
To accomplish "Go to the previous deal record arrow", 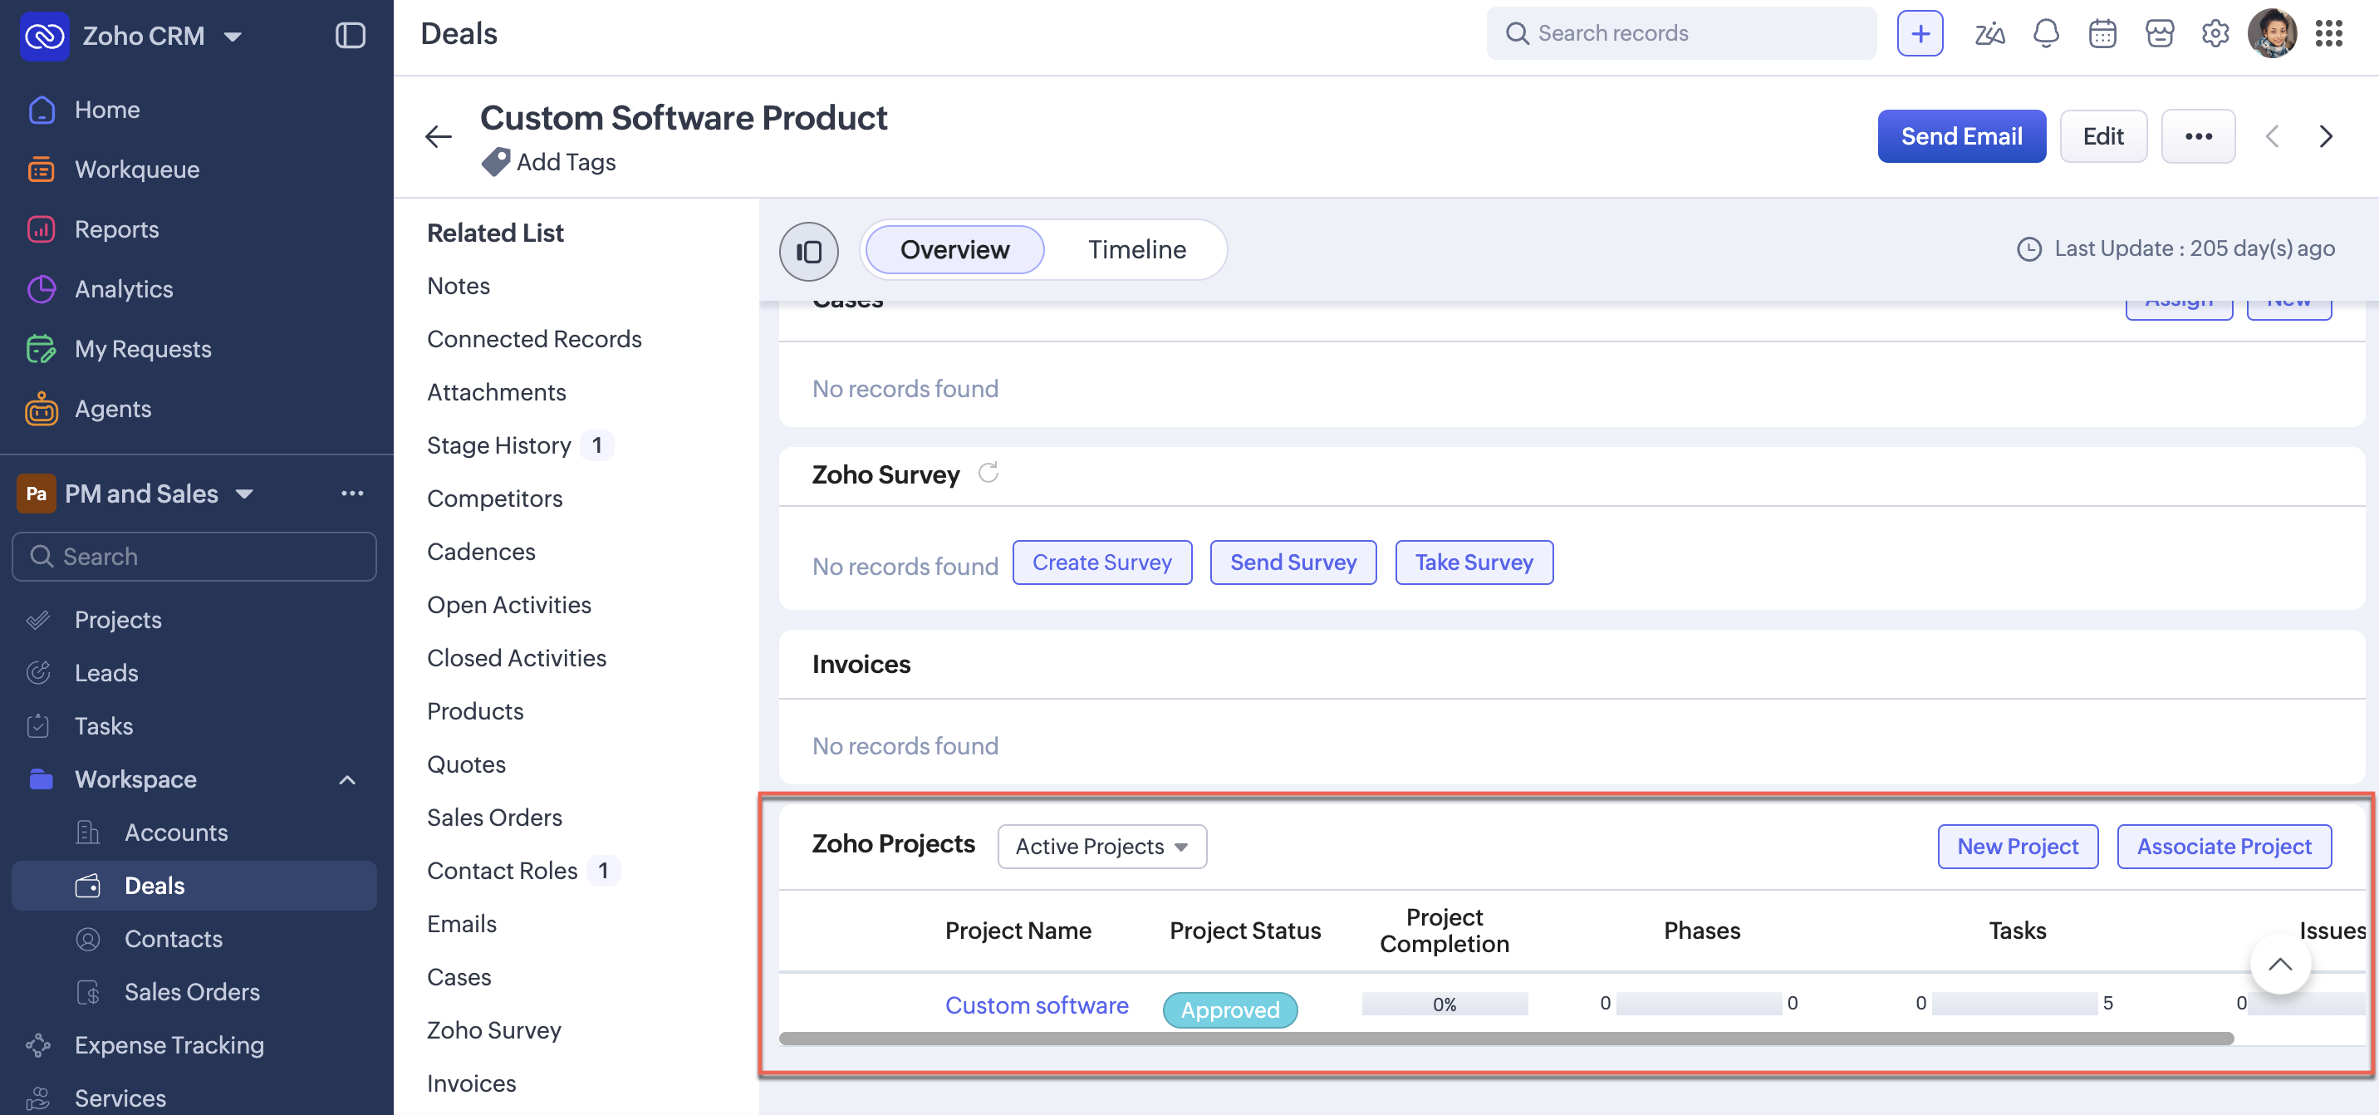I will pyautogui.click(x=2272, y=137).
